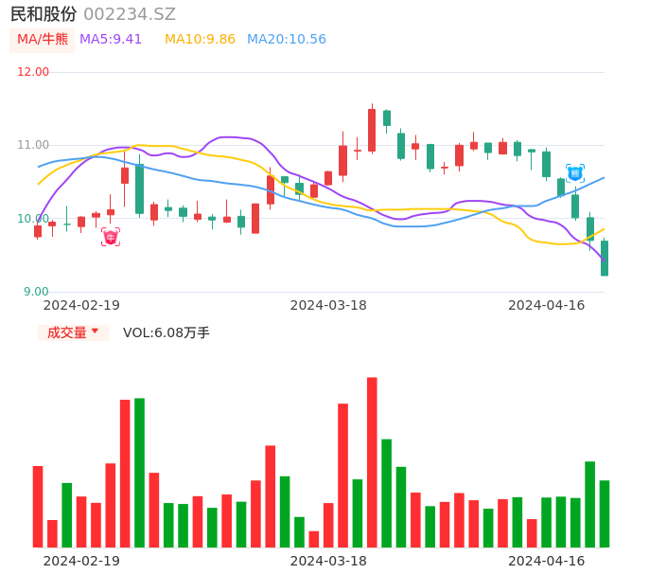Click the blue bear (熊) signal marker
The width and height of the screenshot is (649, 574).
[x=575, y=173]
